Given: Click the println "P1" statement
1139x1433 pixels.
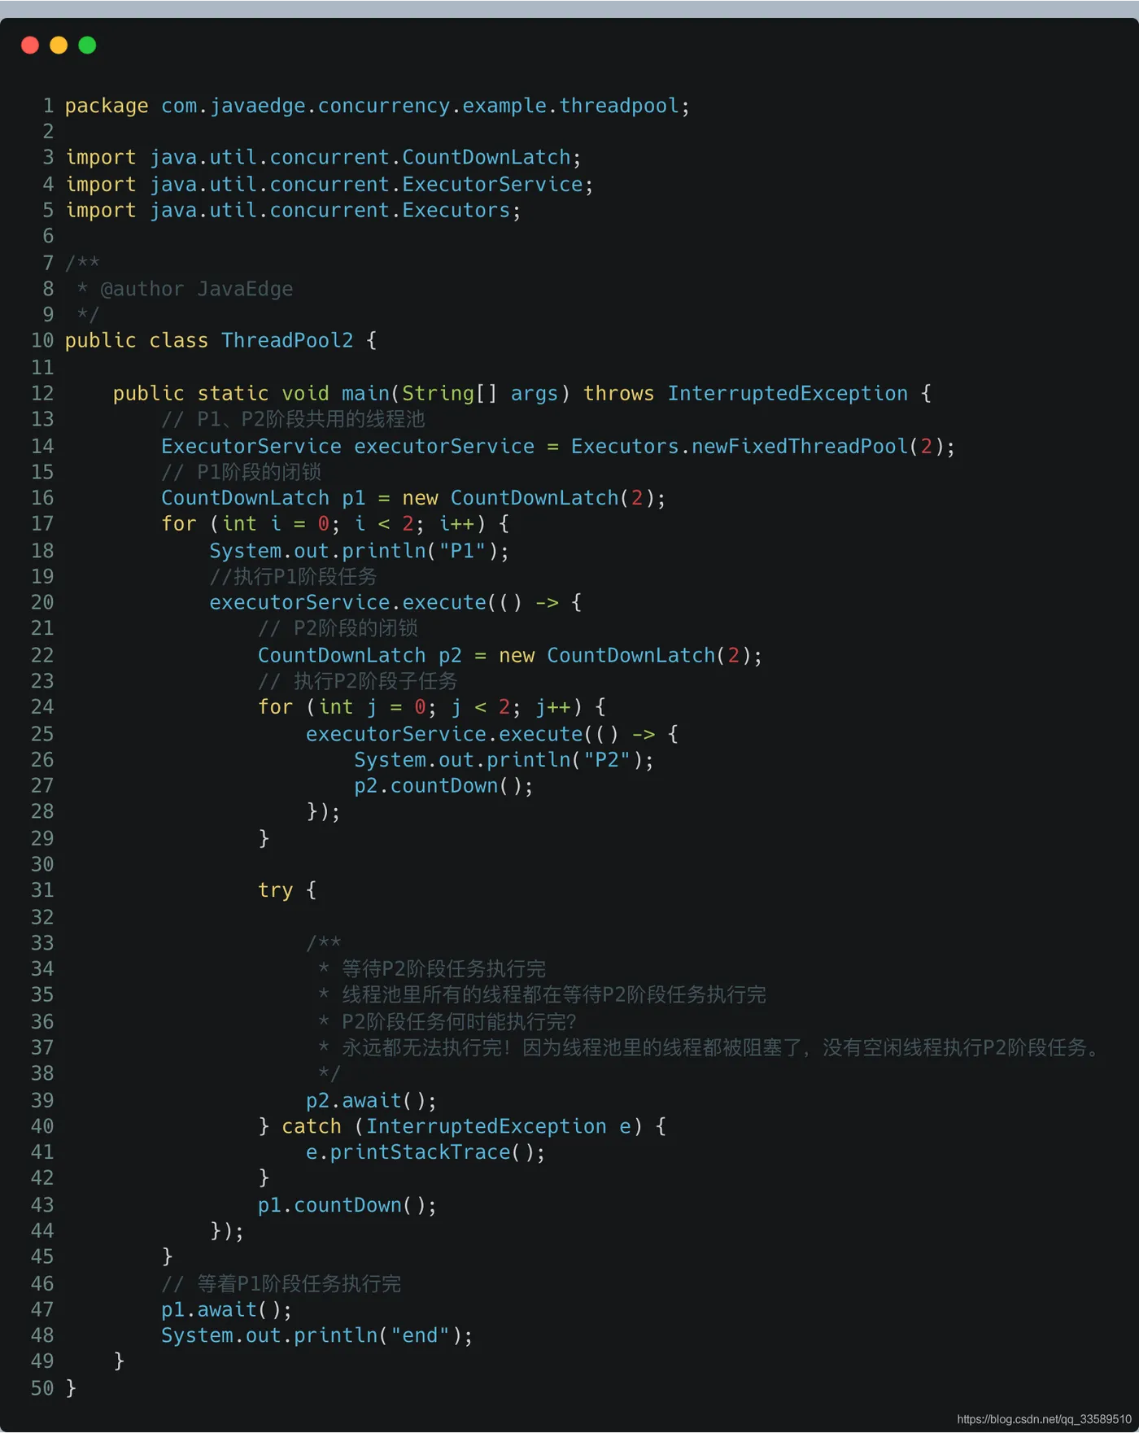Looking at the screenshot, I should [360, 551].
